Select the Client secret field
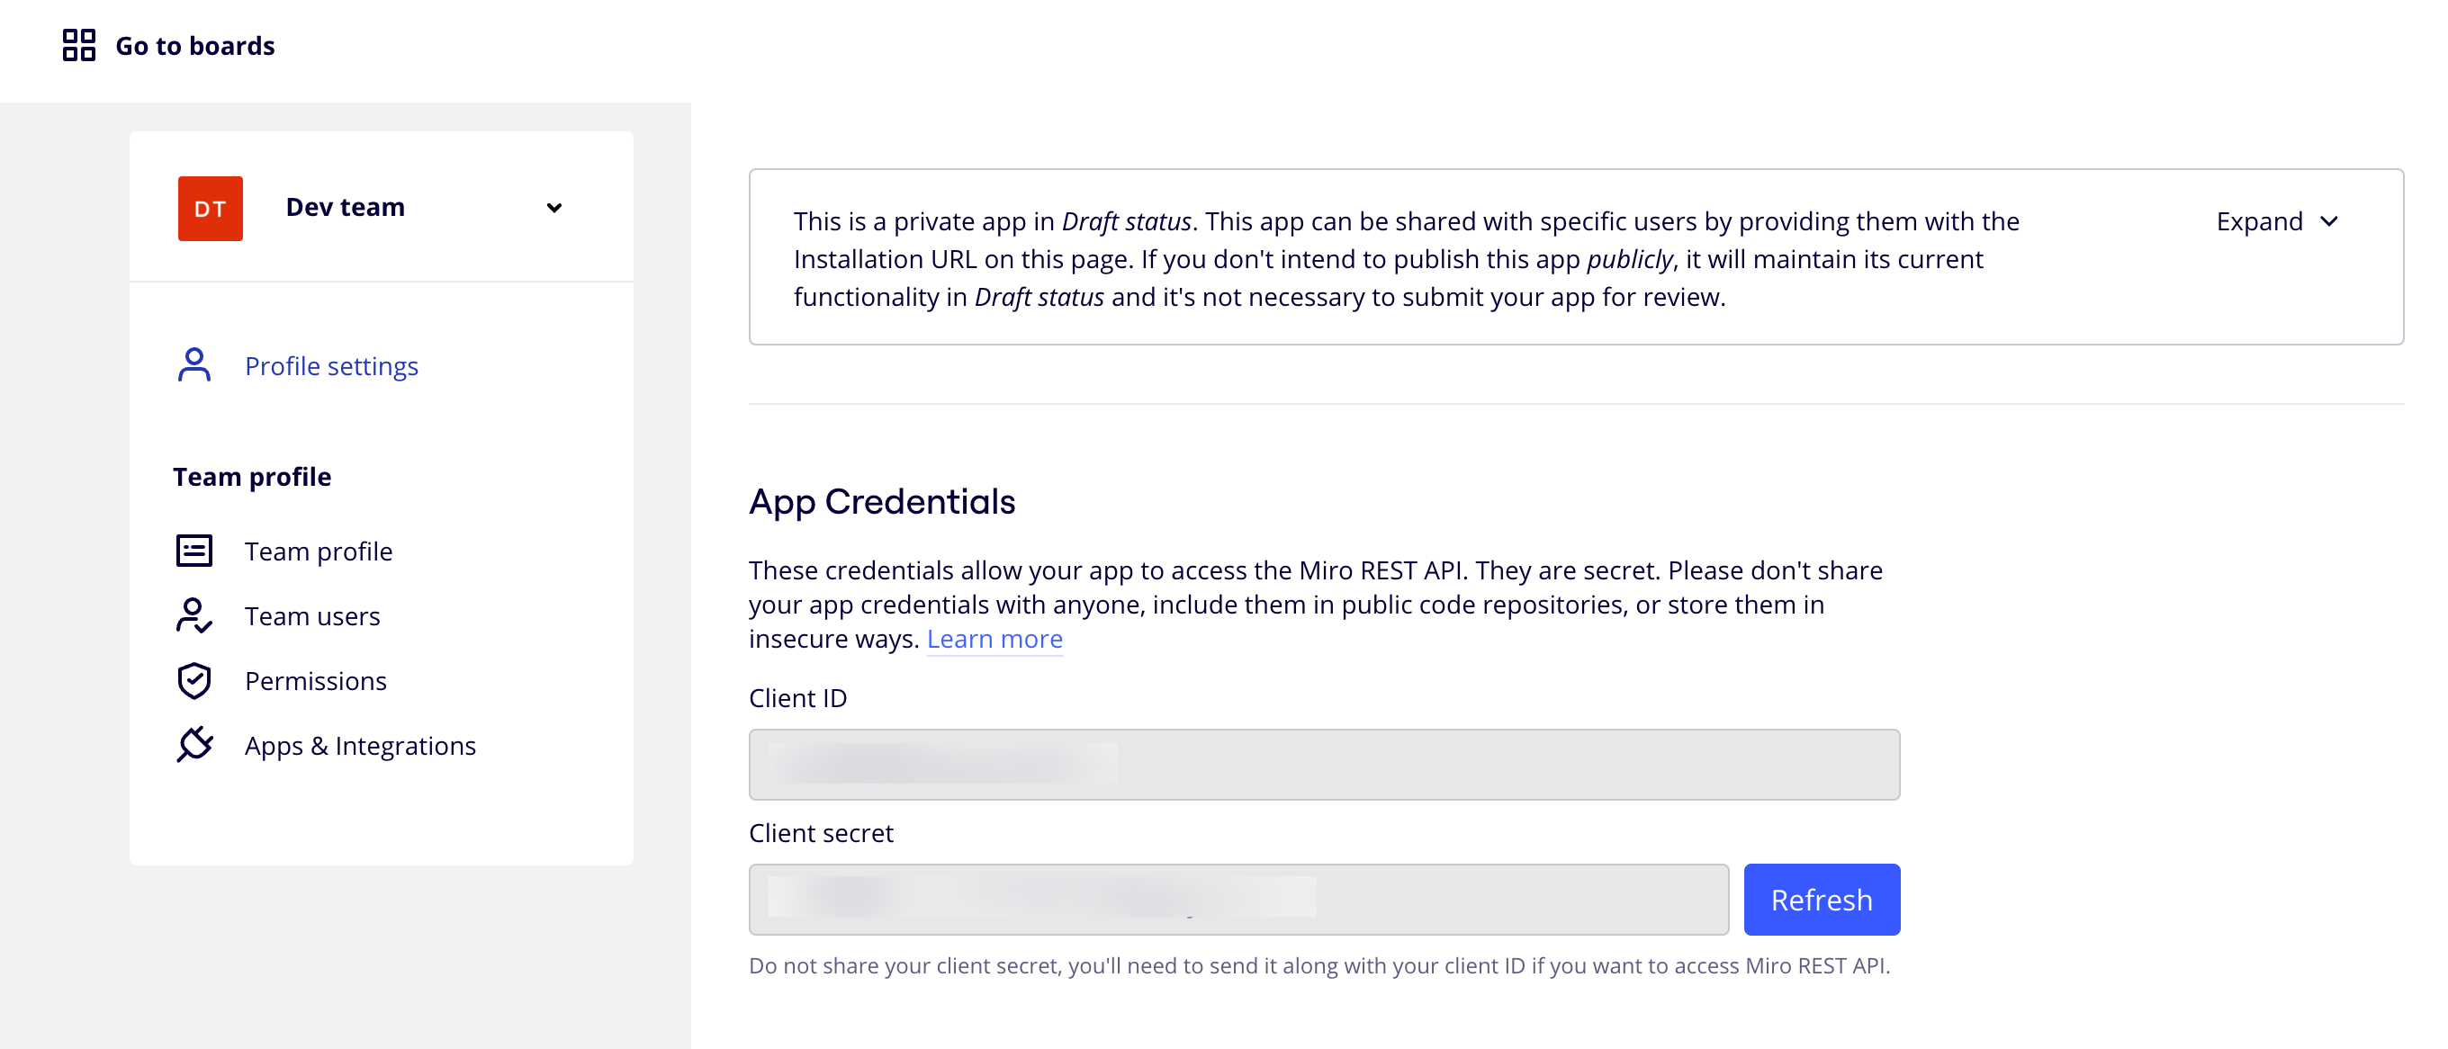The width and height of the screenshot is (2448, 1049). 1238,899
